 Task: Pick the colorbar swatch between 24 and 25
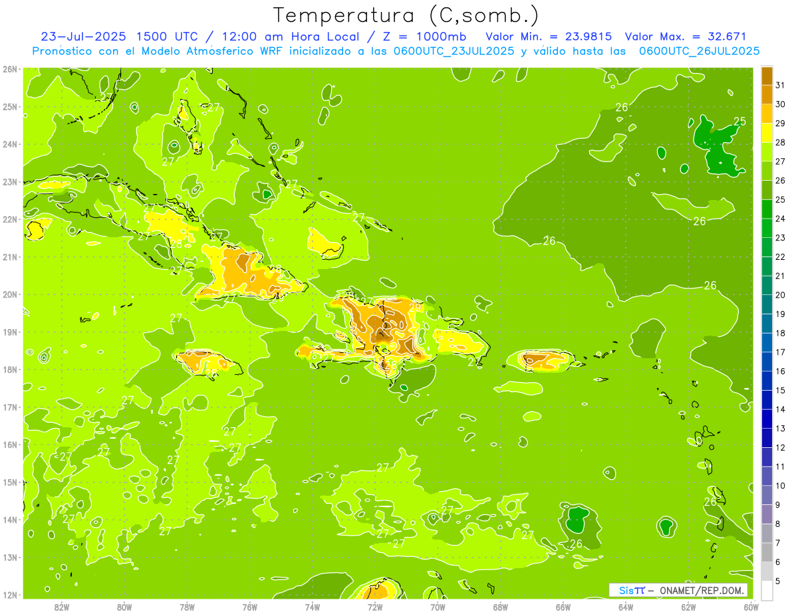[x=767, y=209]
